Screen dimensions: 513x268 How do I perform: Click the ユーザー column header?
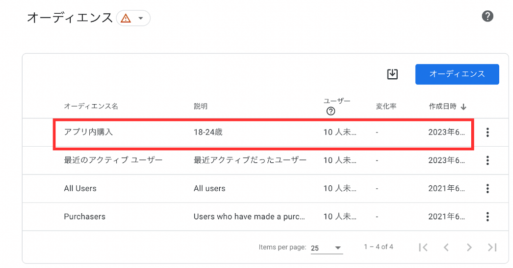coord(337,101)
